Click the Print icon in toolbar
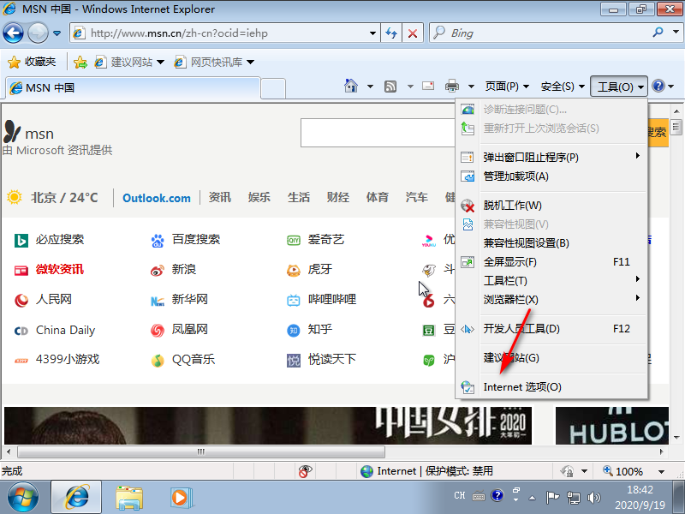This screenshot has width=685, height=514. coord(451,87)
